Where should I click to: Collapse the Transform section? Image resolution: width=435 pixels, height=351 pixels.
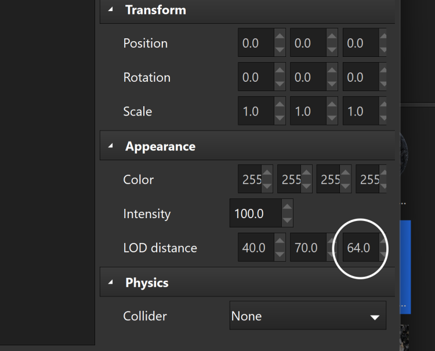pos(111,10)
